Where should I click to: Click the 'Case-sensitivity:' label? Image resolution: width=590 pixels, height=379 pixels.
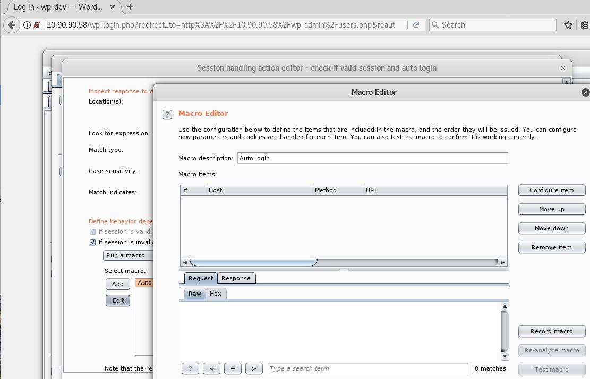[113, 171]
